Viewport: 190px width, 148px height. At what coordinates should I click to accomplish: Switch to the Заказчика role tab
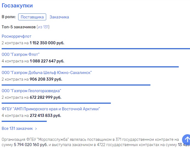click(x=59, y=17)
